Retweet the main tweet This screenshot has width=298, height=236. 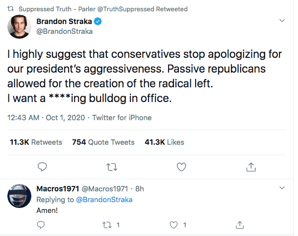112,167
